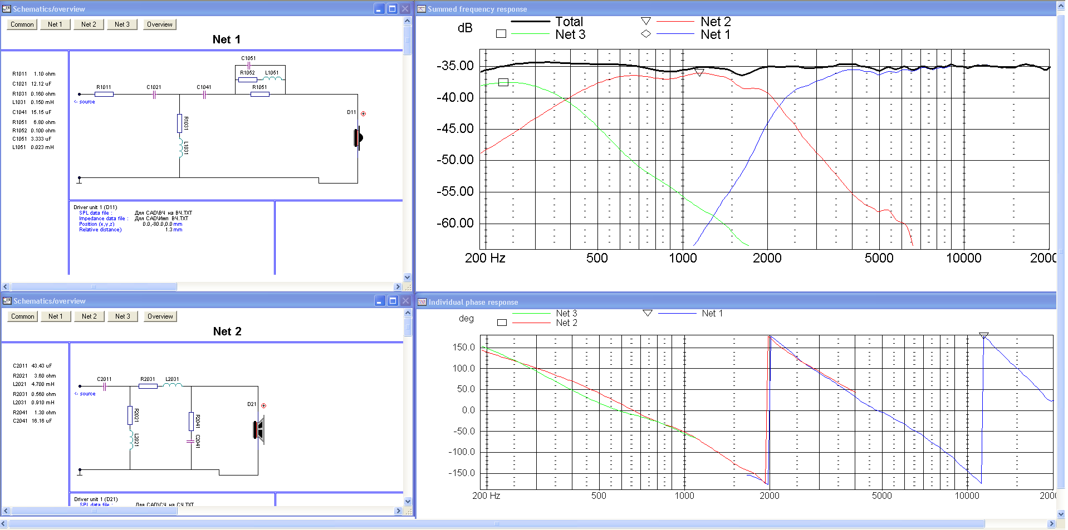Click scroll-down arrow in the Net 1 schematic window
The image size is (1068, 530).
click(x=407, y=277)
